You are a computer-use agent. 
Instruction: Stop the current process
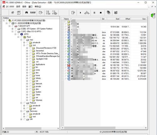(x=101, y=13)
